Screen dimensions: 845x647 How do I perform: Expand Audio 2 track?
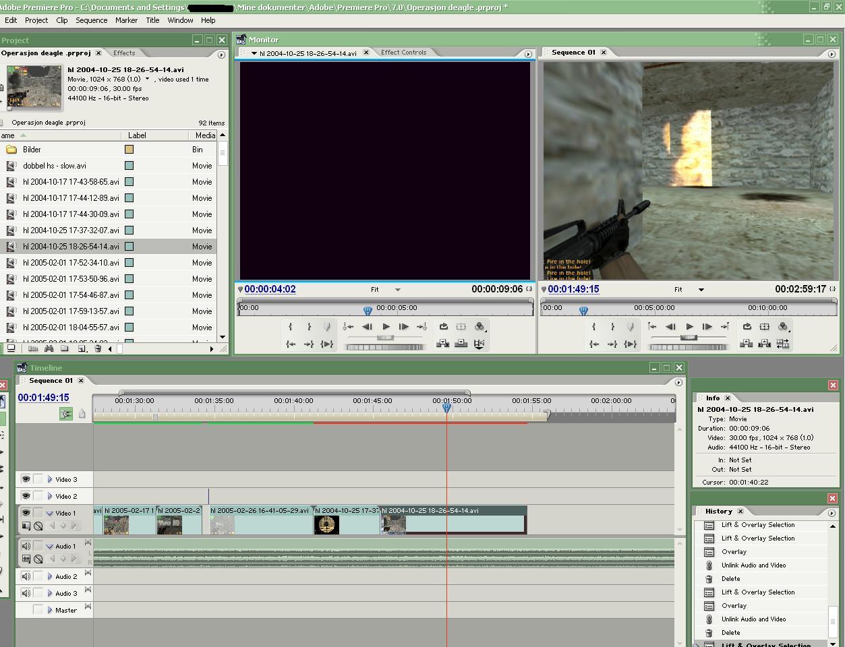point(50,576)
